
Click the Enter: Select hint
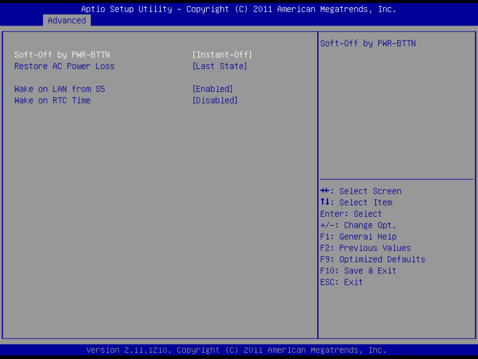point(351,214)
